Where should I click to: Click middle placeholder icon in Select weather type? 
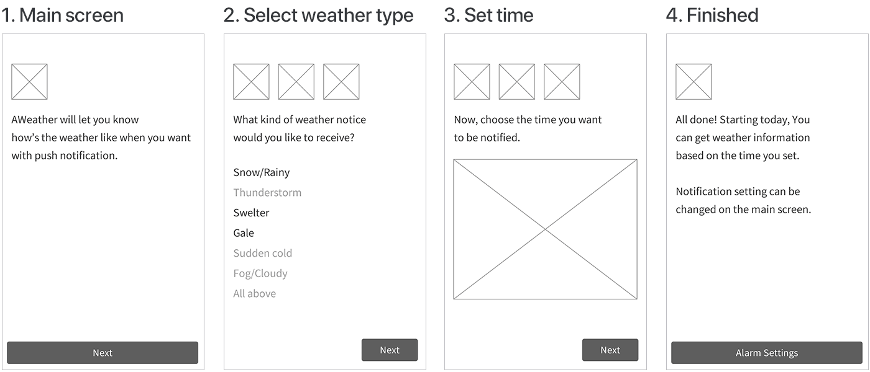[296, 82]
